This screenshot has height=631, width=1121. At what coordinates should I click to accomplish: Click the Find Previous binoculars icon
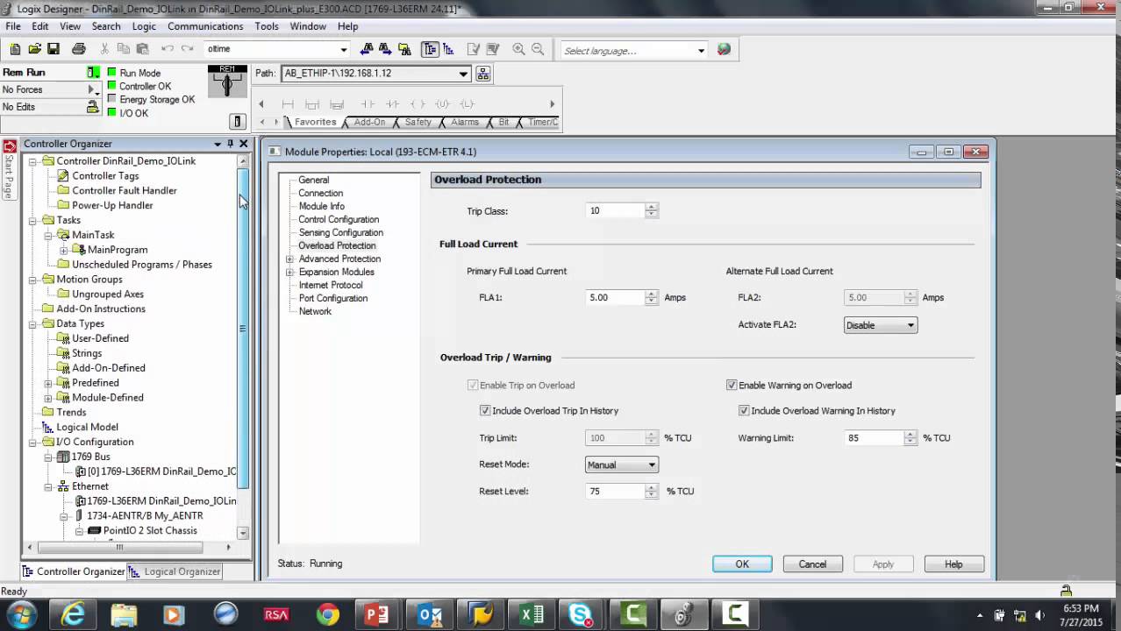(x=367, y=50)
